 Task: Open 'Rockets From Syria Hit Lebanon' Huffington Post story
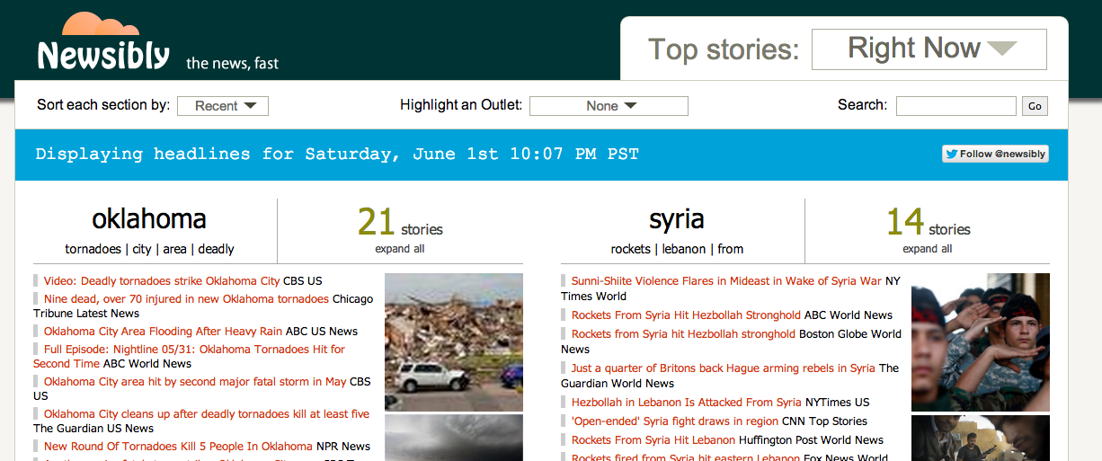[x=653, y=440]
